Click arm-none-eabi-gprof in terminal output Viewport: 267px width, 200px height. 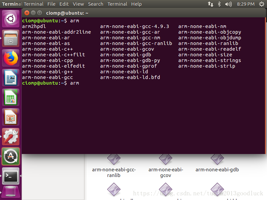(128, 66)
